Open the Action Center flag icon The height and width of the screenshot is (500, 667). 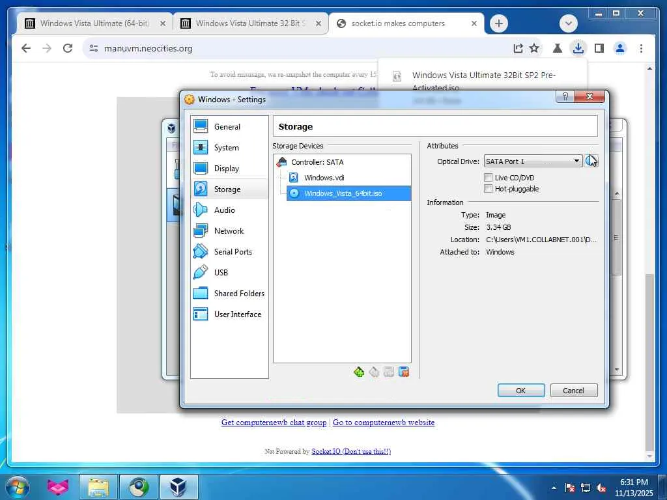[x=569, y=488]
